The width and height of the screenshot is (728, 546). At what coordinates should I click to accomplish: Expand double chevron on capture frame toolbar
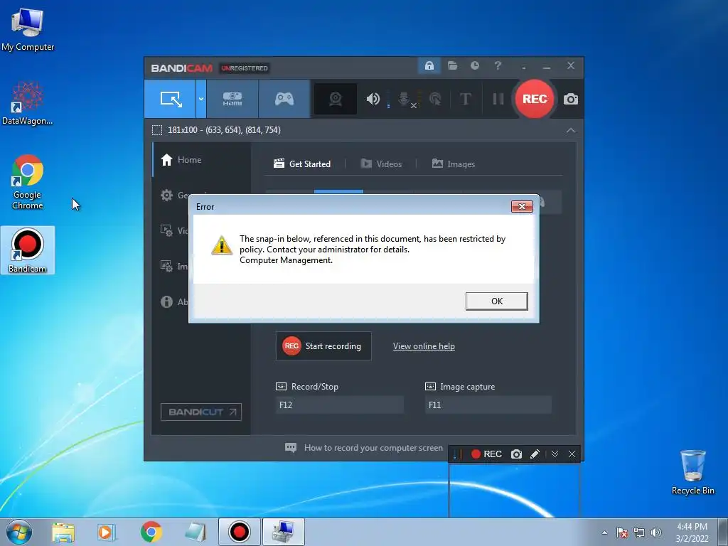click(555, 454)
